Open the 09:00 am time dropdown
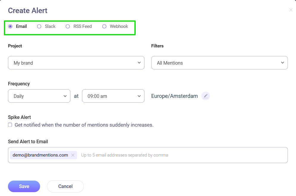The width and height of the screenshot is (296, 196). (x=113, y=96)
